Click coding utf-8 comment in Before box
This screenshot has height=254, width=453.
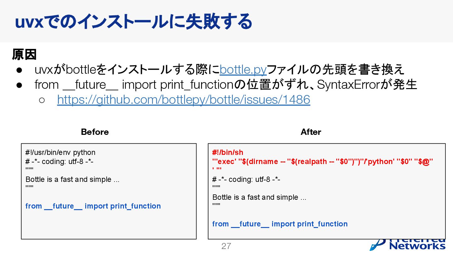(x=59, y=161)
